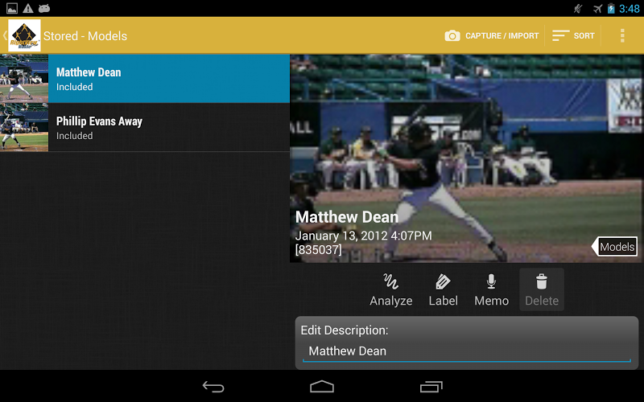Go back using the header chevron

click(5, 35)
